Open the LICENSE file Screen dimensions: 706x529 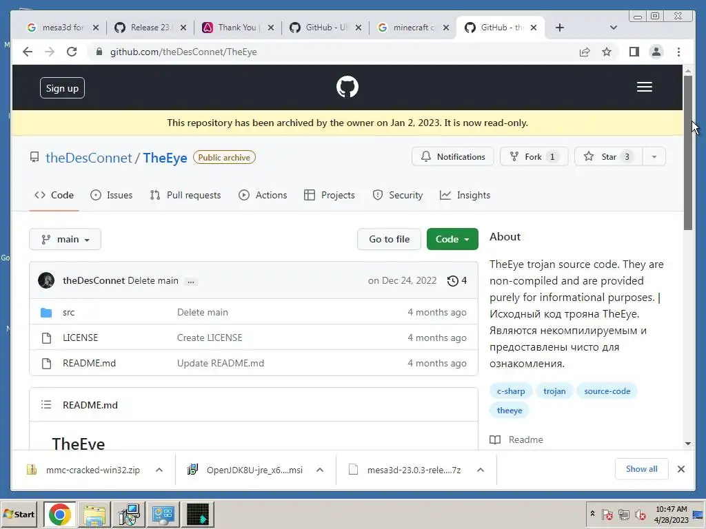80,338
